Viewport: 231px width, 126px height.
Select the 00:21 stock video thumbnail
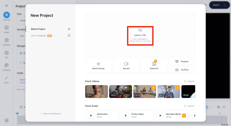point(120,91)
